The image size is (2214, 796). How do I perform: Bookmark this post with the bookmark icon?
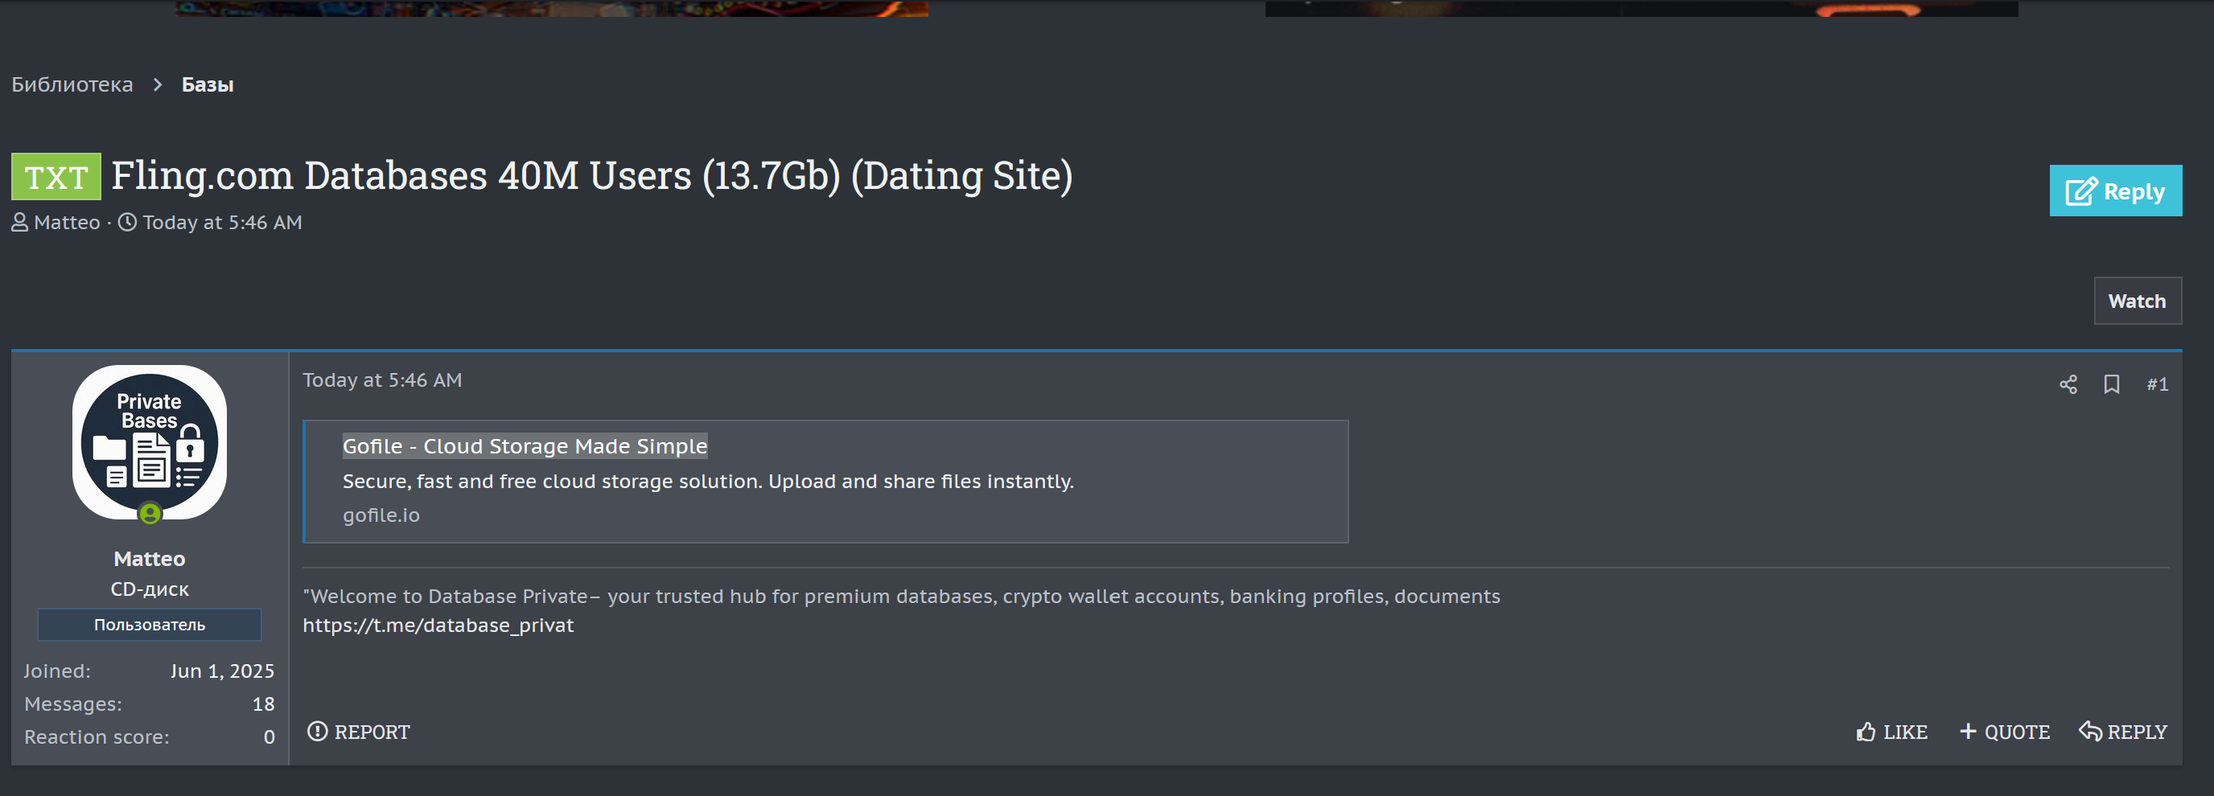2111,384
